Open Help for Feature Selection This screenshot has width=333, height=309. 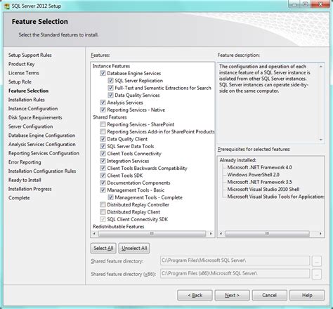[x=307, y=295]
